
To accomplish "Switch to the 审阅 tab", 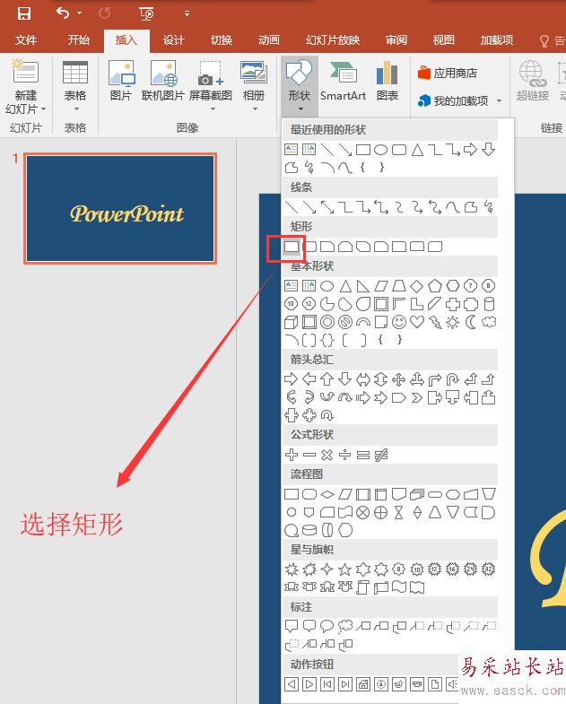I will [396, 40].
